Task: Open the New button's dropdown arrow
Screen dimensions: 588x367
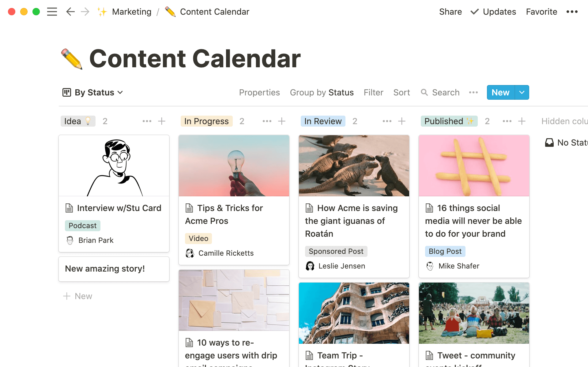Action: 522,92
